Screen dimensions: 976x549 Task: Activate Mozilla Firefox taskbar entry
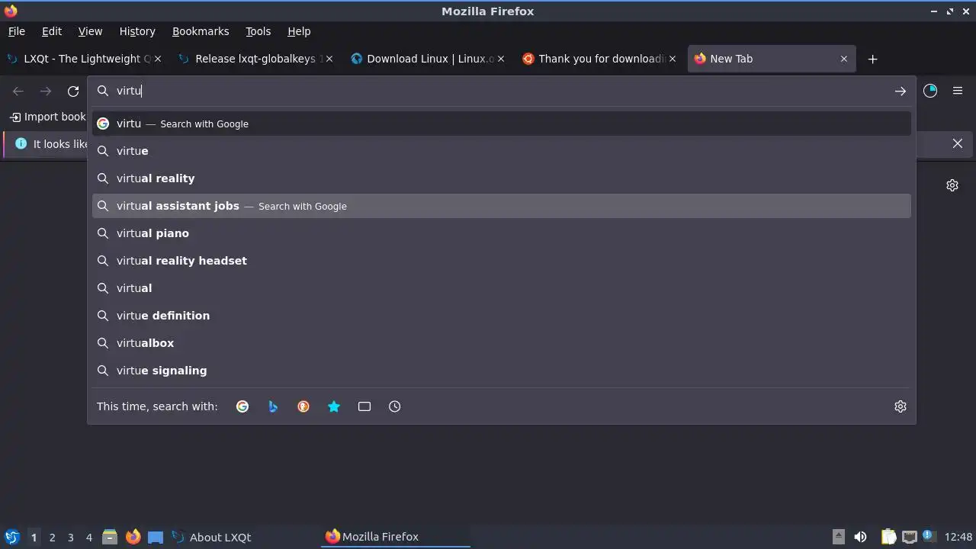[396, 537]
